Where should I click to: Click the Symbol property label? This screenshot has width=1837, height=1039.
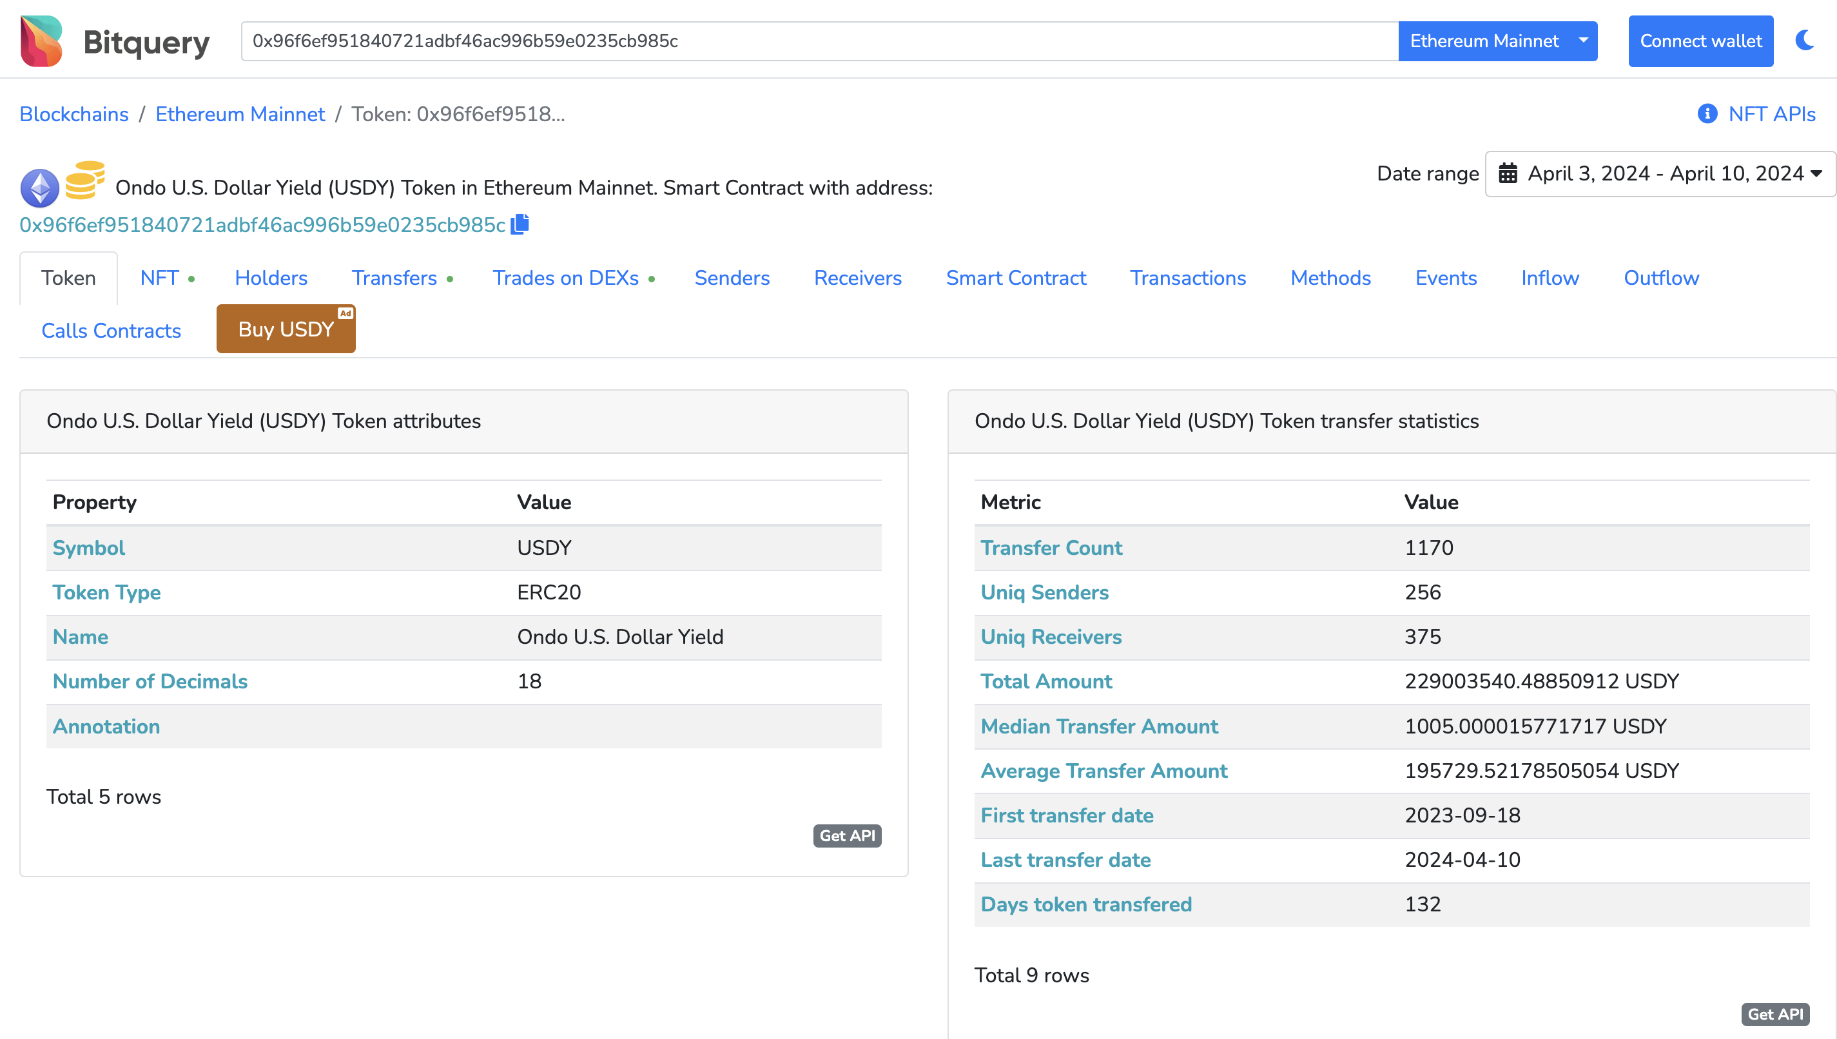[x=88, y=547]
